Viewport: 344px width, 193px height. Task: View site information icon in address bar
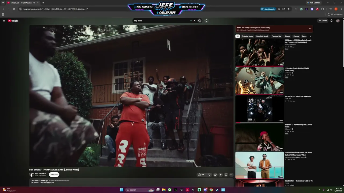pos(20,9)
